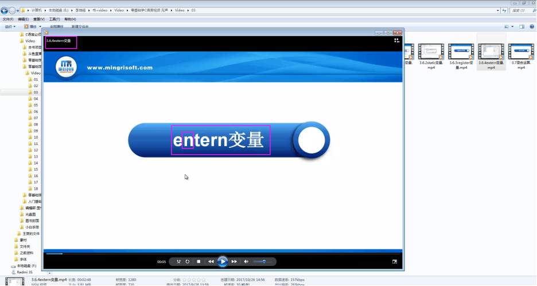Go back in Explorer navigation
537x286 pixels.
(5, 11)
